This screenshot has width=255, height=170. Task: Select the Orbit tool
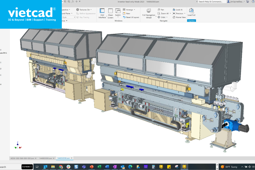click(161, 17)
